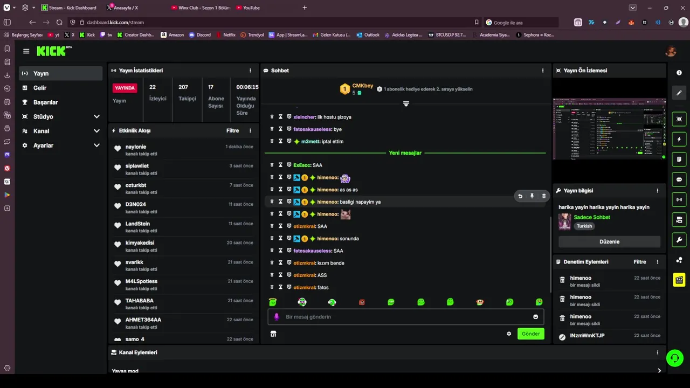Click the Sadece Sohbet category link
Screen dimensions: 690x388
tap(592, 217)
